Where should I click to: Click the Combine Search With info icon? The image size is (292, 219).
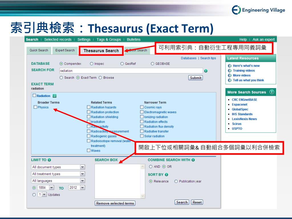pyautogui.click(x=193, y=160)
